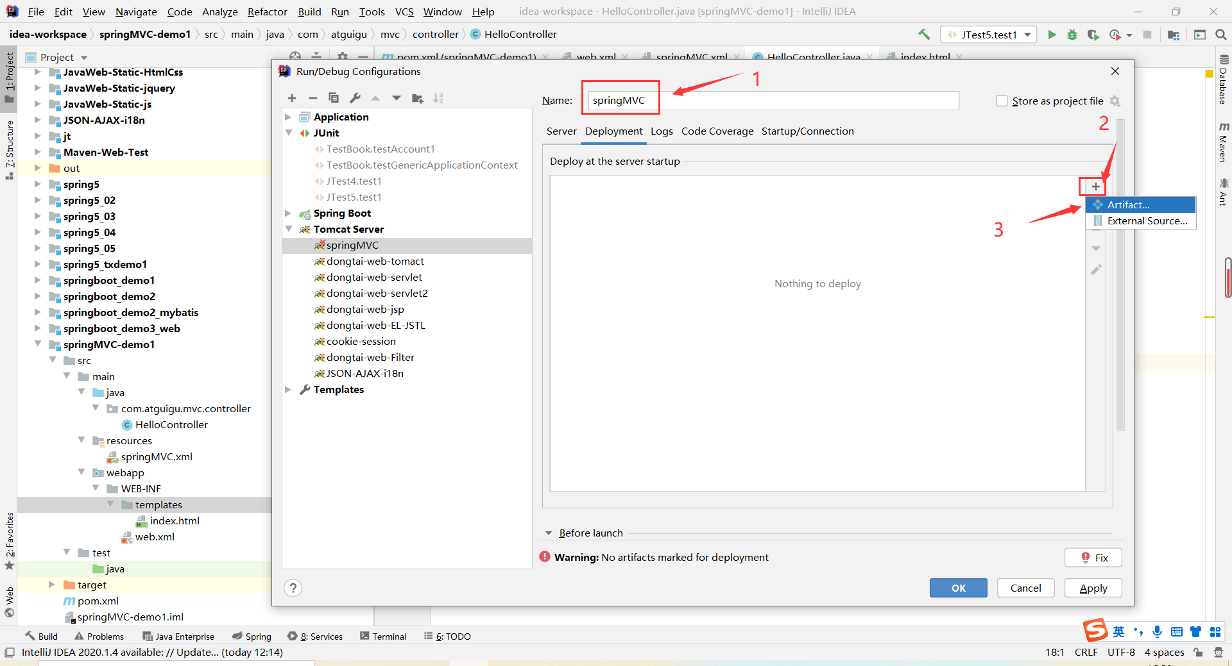Screen dimensions: 1232x666
Task: Click the Name input field
Action: click(x=773, y=101)
